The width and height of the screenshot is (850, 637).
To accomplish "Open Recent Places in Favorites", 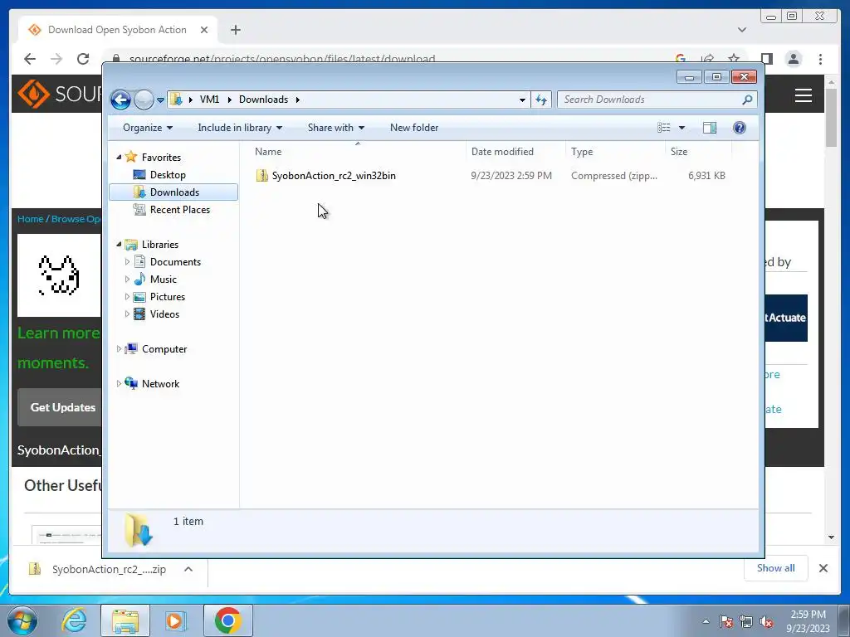I will (x=179, y=210).
